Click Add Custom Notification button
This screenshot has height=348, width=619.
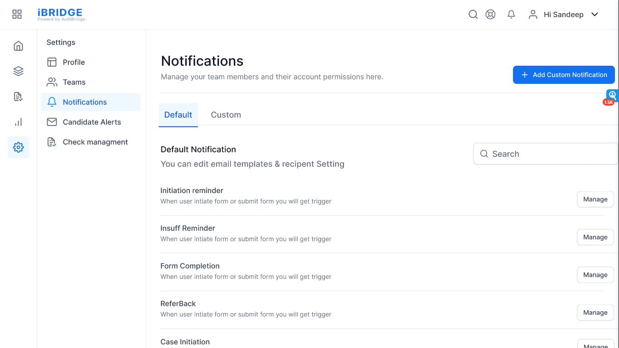click(x=564, y=75)
